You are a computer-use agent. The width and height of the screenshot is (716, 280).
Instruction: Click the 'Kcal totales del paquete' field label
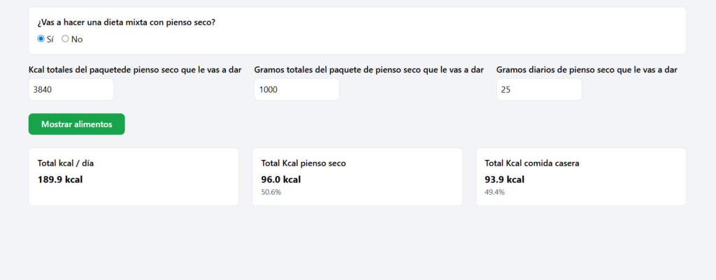pos(135,70)
